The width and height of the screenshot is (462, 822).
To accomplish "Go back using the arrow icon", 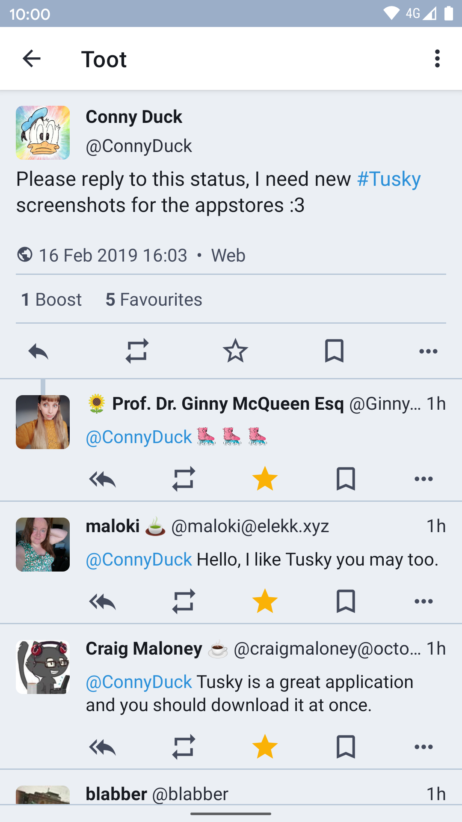I will pyautogui.click(x=32, y=59).
